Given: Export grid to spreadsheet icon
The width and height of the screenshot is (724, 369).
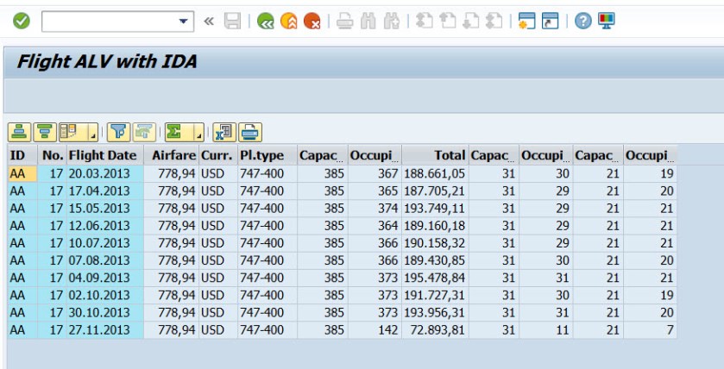Looking at the screenshot, I should click(224, 132).
